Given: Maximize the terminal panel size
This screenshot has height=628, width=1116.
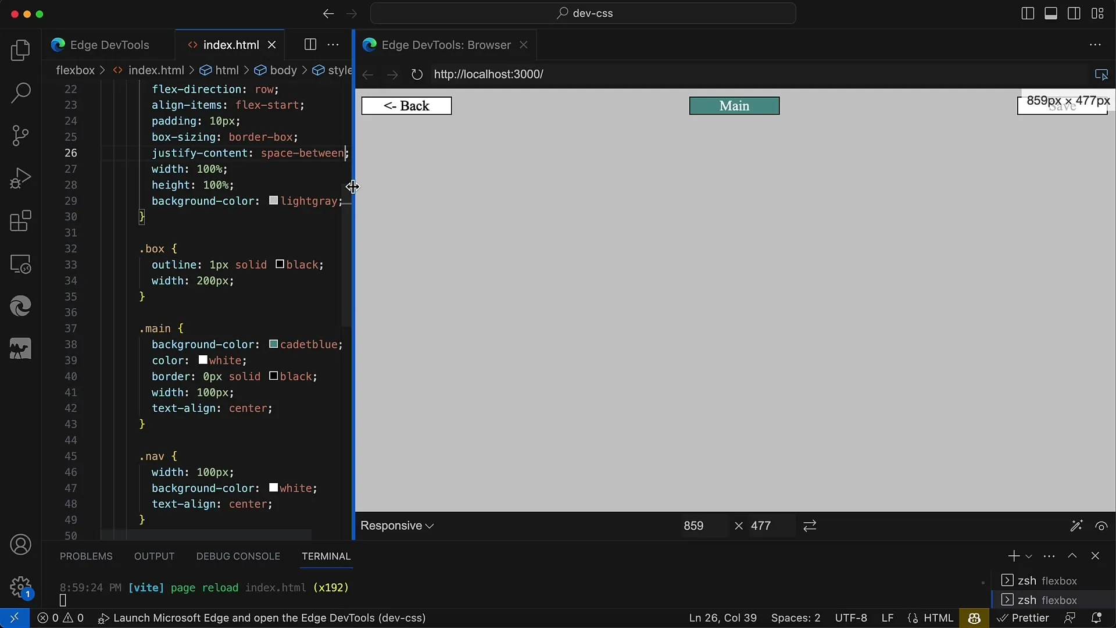Looking at the screenshot, I should click(1072, 556).
